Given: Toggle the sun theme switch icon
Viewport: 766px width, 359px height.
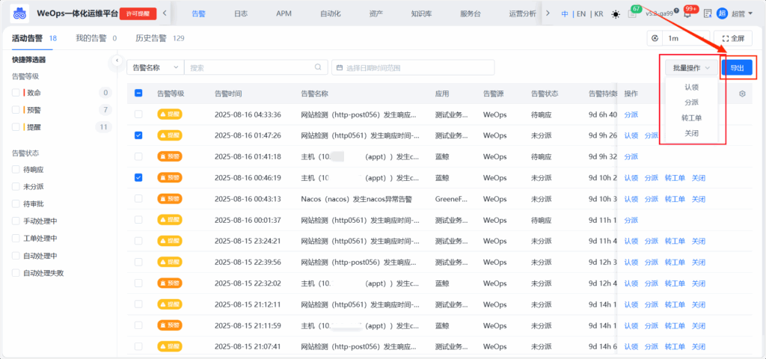Looking at the screenshot, I should click(x=616, y=13).
